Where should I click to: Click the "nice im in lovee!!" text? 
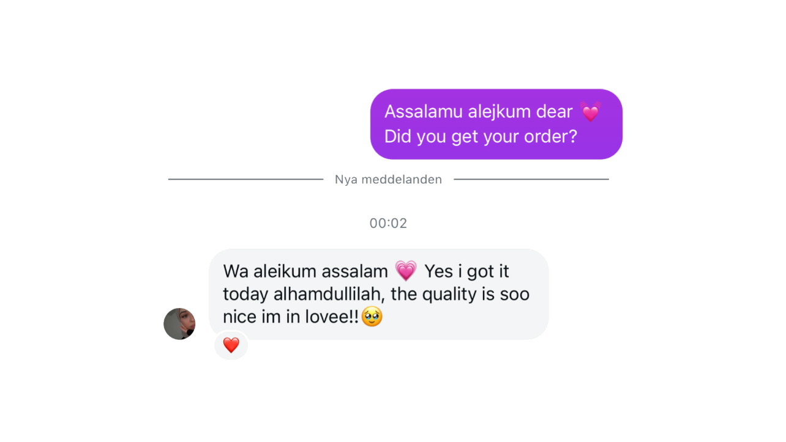coord(291,317)
